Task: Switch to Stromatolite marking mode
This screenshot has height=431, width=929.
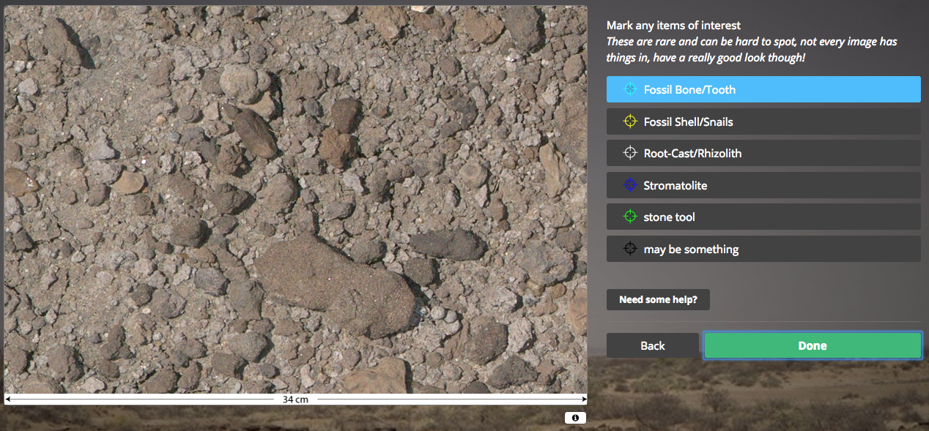Action: click(763, 184)
